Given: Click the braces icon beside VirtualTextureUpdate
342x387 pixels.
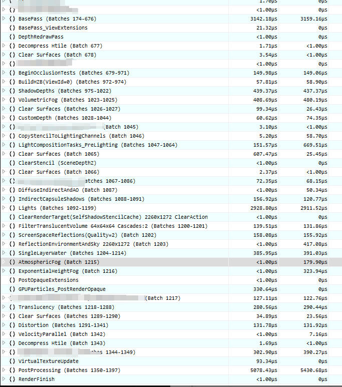Looking at the screenshot, I should pos(13,361).
